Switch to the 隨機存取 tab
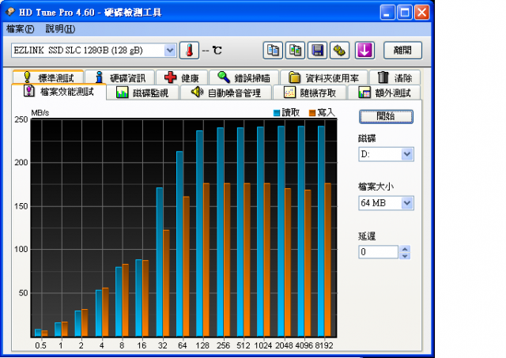The image size is (506, 358). tap(310, 93)
